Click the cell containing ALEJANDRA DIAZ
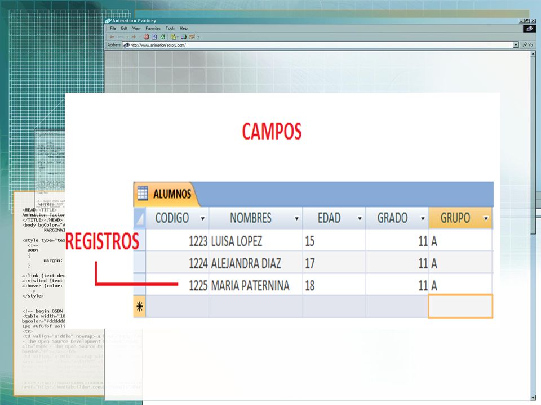This screenshot has height=405, width=541. pyautogui.click(x=256, y=263)
